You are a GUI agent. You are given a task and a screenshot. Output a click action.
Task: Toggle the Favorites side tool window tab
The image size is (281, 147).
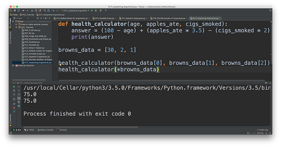pyautogui.click(x=10, y=120)
